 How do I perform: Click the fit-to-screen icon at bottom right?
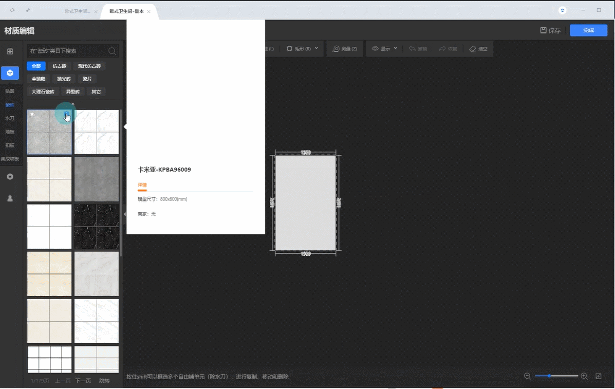click(x=599, y=376)
